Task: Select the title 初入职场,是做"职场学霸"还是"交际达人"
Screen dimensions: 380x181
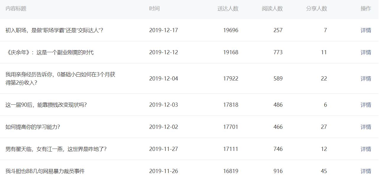Action: 54,30
